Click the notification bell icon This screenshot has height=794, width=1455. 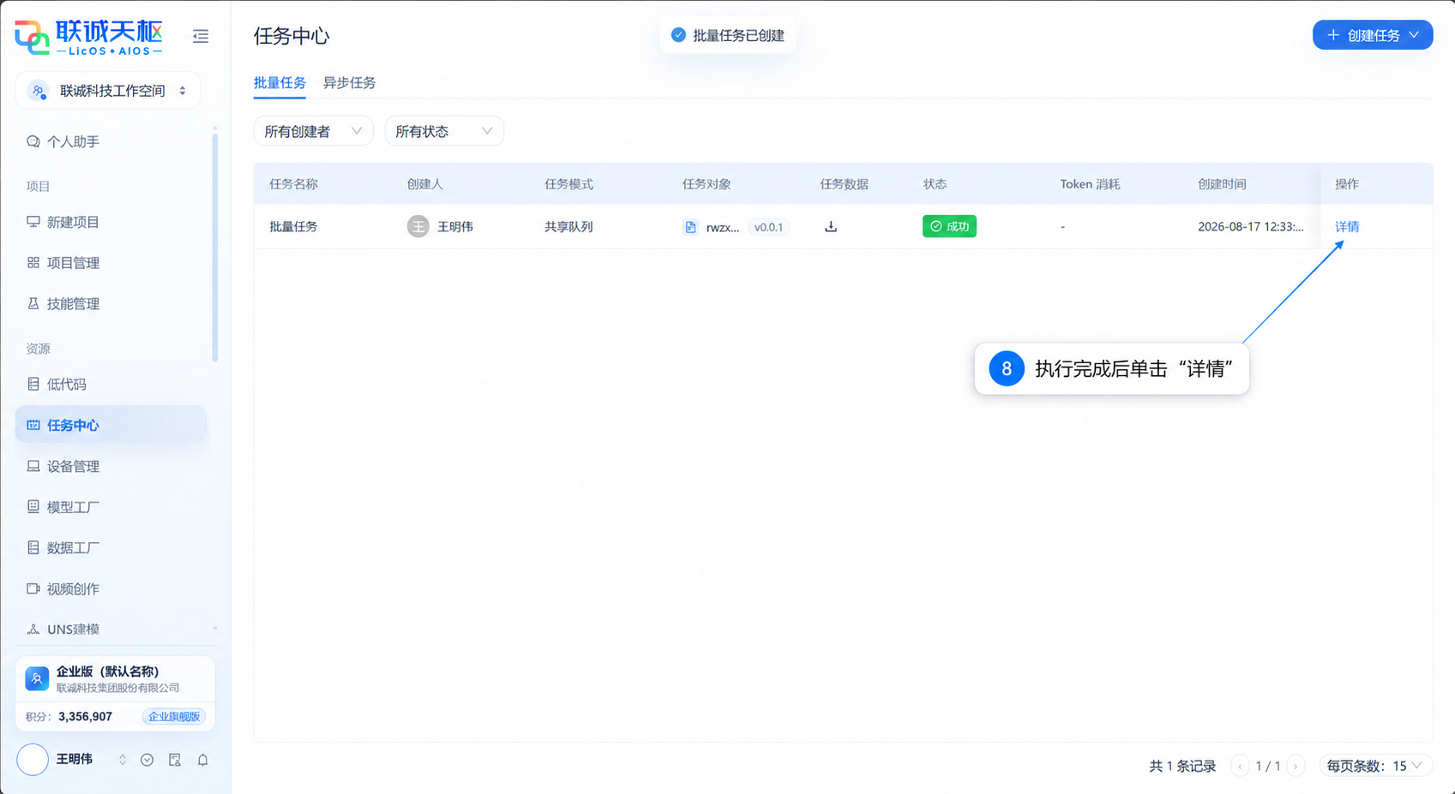(x=203, y=760)
